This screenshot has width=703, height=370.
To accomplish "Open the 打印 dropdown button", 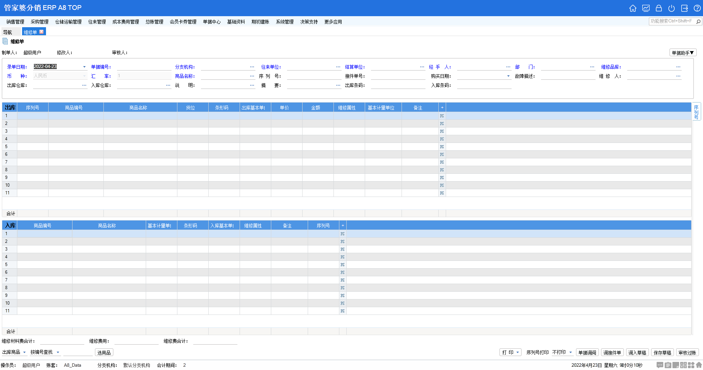I will (511, 352).
